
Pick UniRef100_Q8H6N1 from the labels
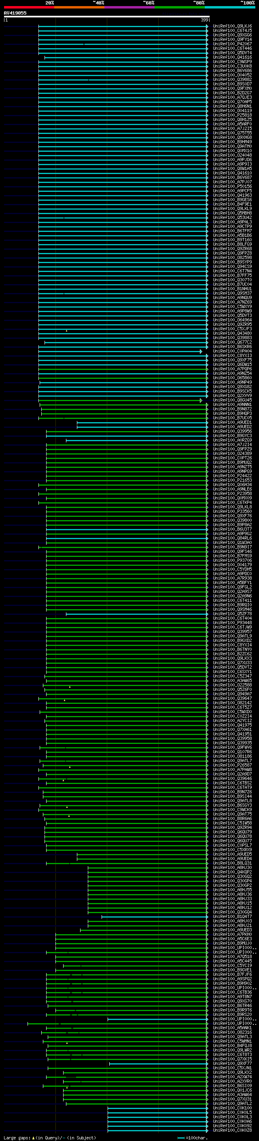point(232,106)
